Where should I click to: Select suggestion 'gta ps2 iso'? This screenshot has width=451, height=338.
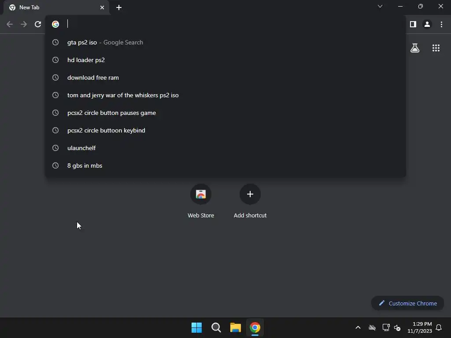[225, 43]
